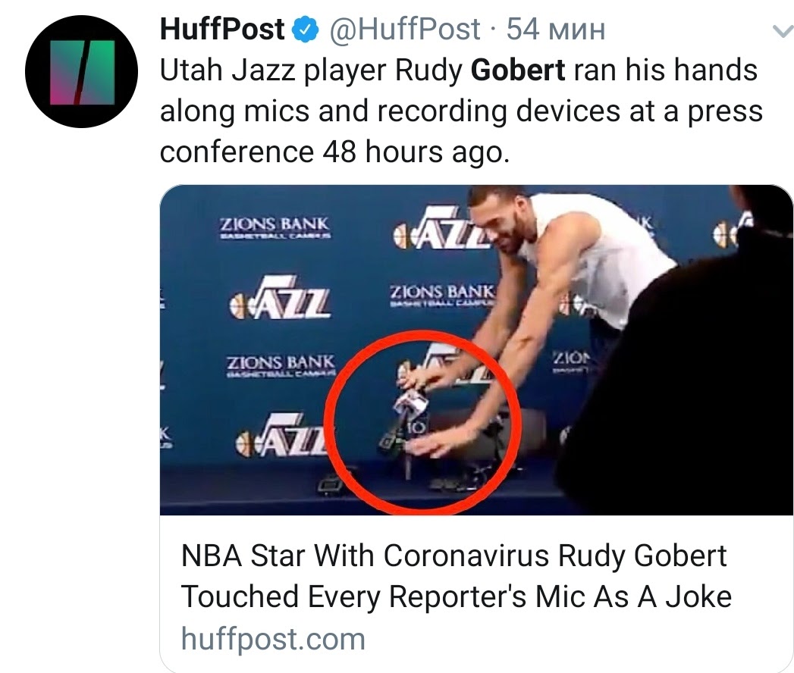Screen dimensions: 794x673
Task: Click the bottom-left Jazz logo in the photo
Action: (282, 440)
